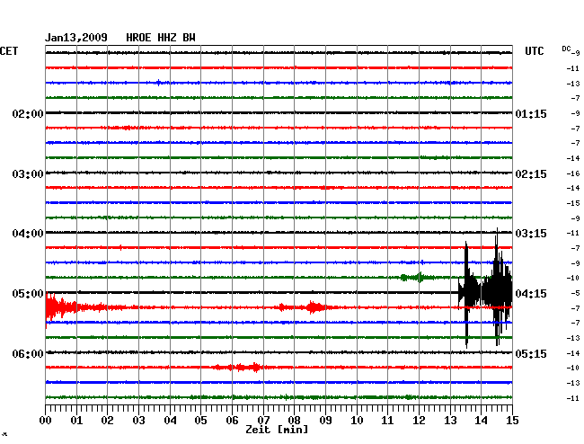Click the Zeit [min] axis title
Image resolution: width=584 pixels, height=444 pixels.
[277, 430]
